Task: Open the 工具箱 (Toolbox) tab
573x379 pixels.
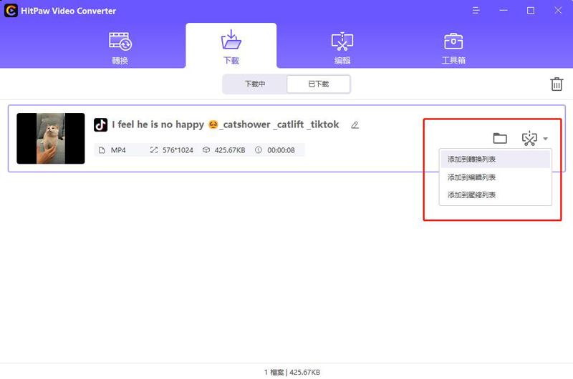Action: click(453, 48)
